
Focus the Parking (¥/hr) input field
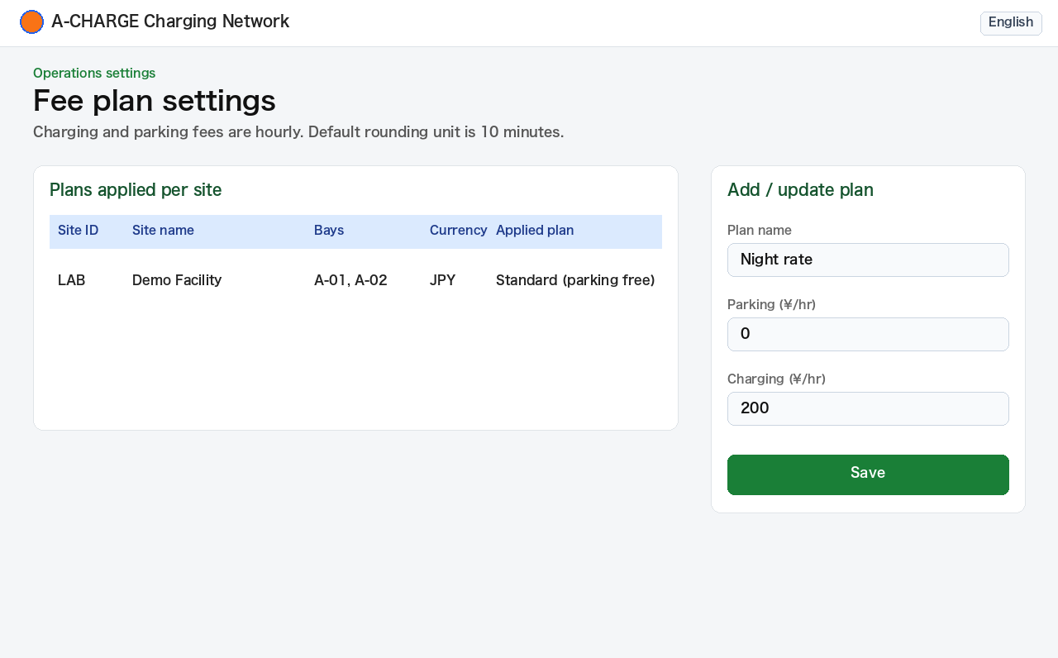(x=868, y=334)
